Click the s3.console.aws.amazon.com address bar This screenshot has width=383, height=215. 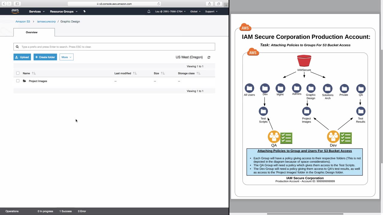tap(114, 4)
